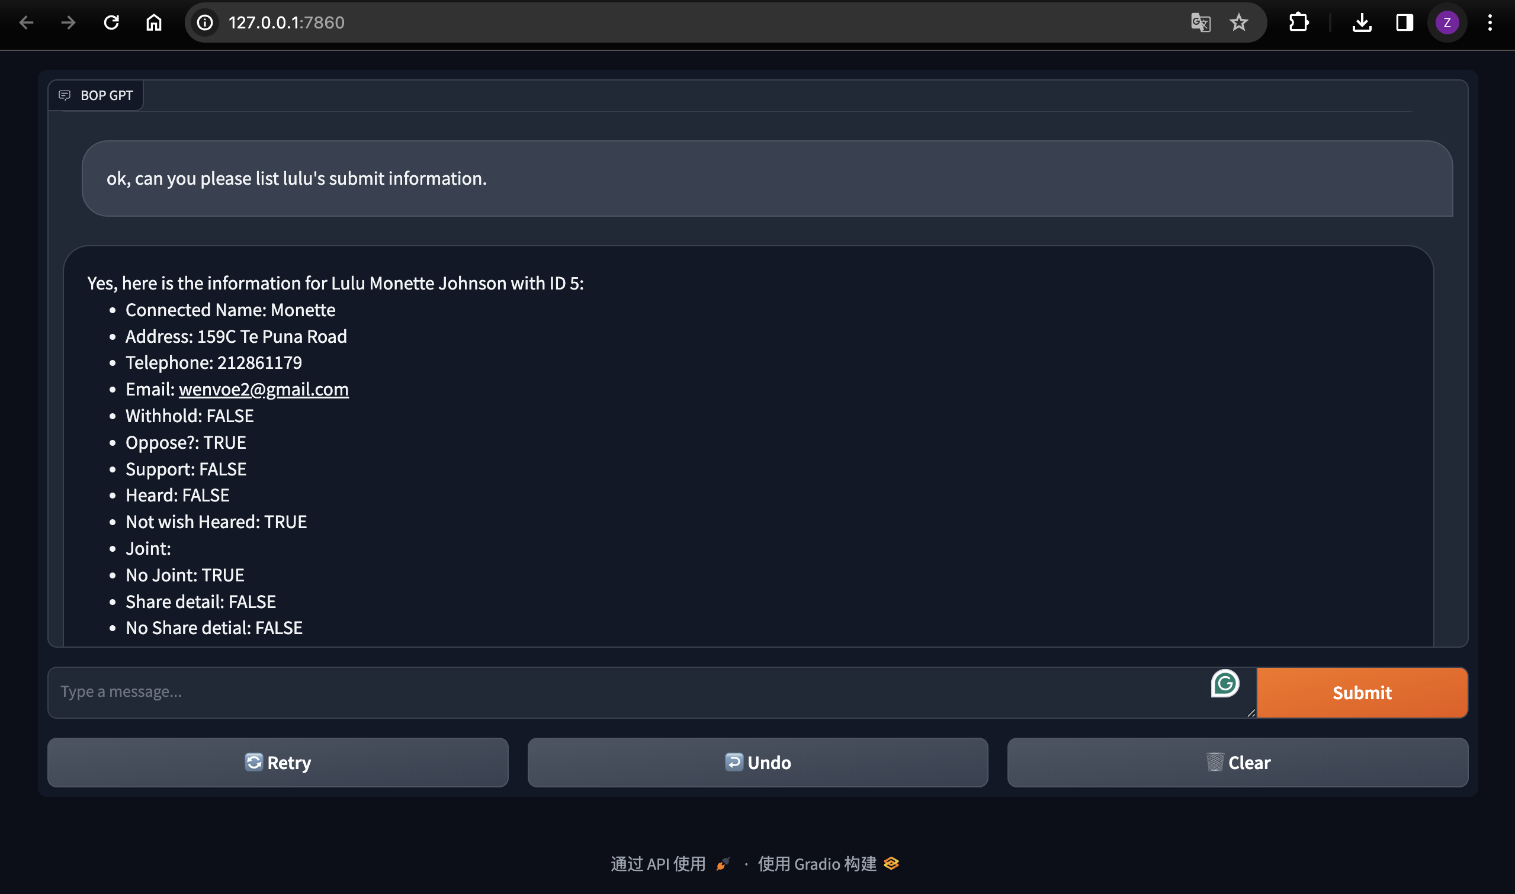Open the profile avatar labeled Z
The height and width of the screenshot is (894, 1515).
[x=1447, y=23]
